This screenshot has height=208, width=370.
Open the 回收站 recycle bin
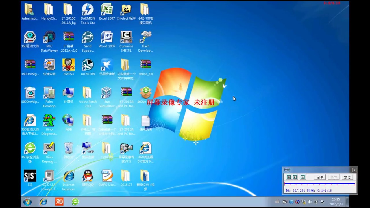[69, 150]
